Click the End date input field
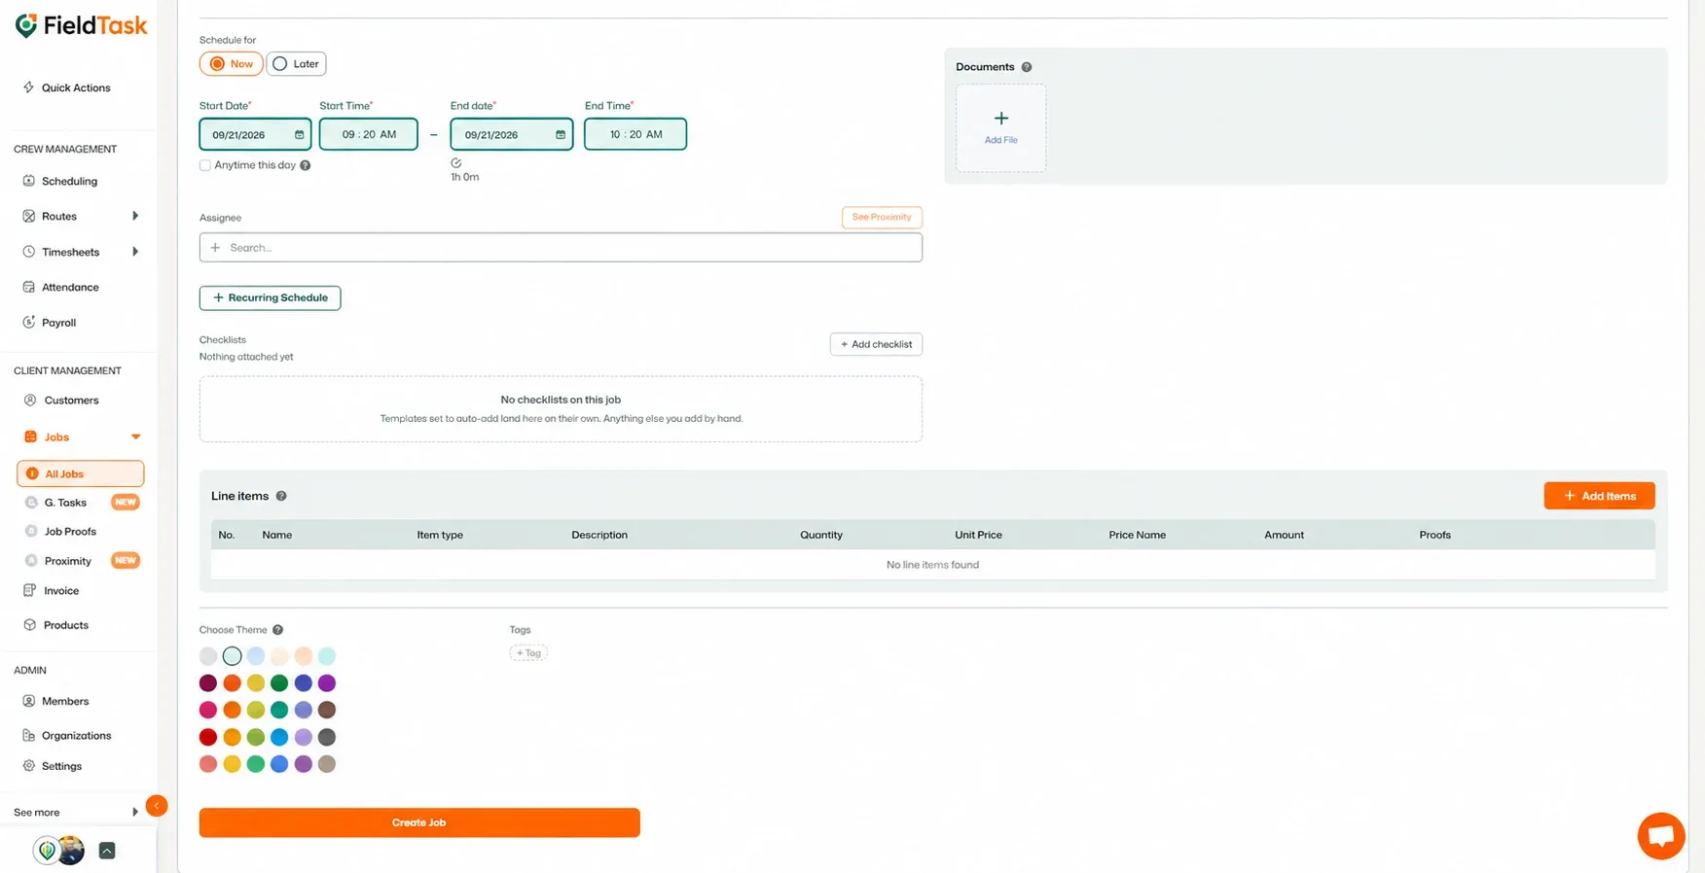Screen dimensions: 1705x873 click(x=511, y=134)
